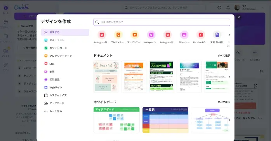Open the notifications bell in the Canva header
This screenshot has height=141, width=271.
[228, 8]
